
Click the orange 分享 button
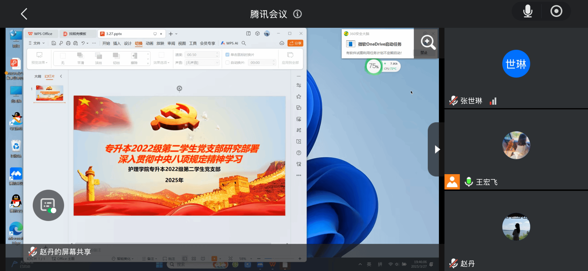(295, 43)
